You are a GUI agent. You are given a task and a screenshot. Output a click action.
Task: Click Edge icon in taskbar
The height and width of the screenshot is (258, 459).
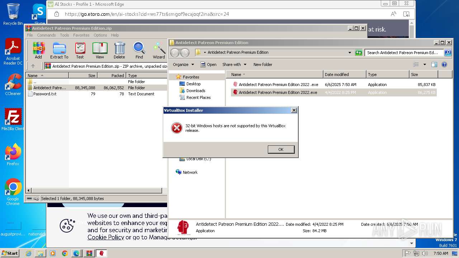76,253
